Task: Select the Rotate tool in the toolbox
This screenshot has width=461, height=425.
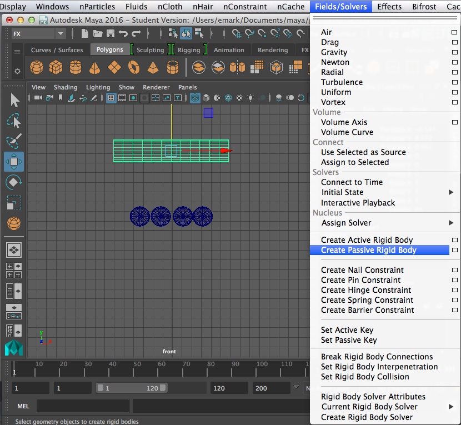Action: (x=14, y=182)
